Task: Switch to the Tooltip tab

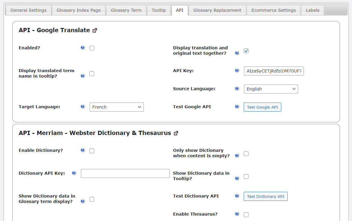Action: 159,10
